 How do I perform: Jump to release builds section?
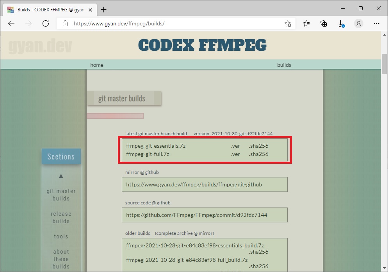[x=61, y=217]
